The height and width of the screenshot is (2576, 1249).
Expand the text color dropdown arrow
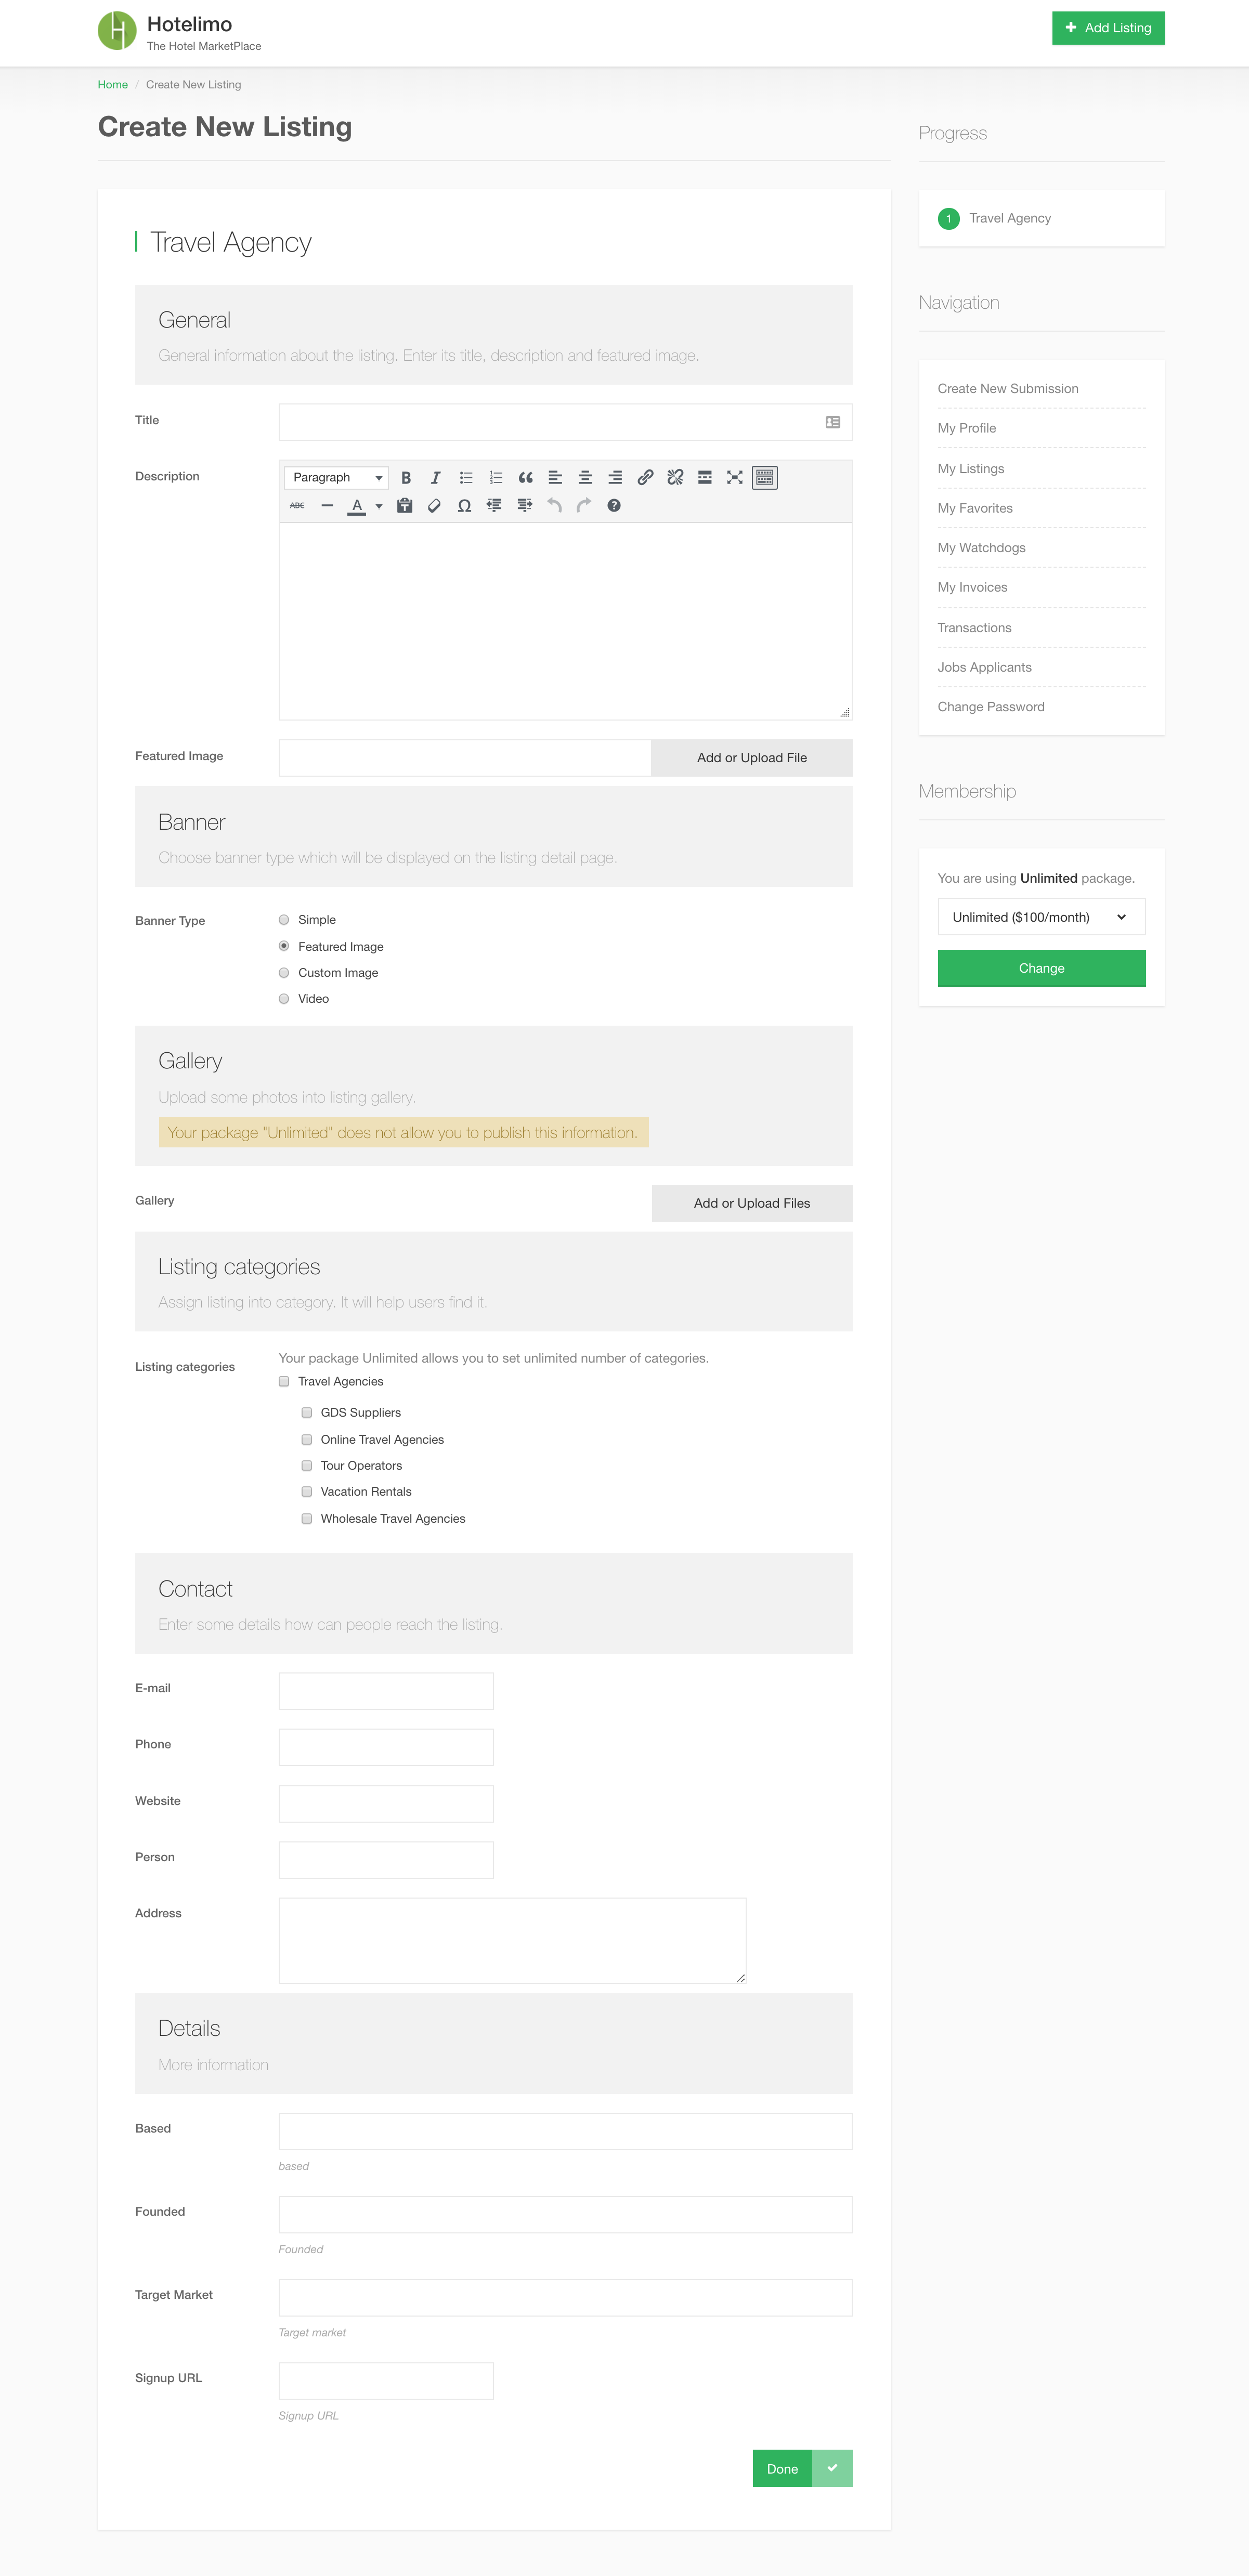379,507
